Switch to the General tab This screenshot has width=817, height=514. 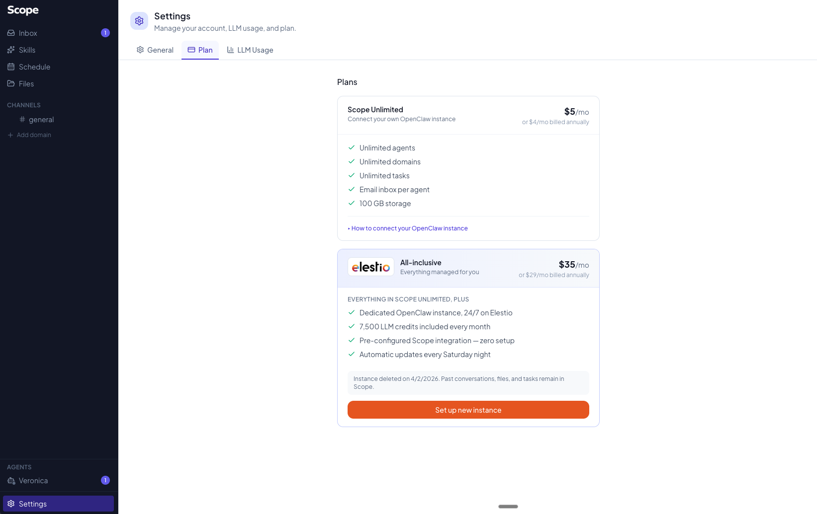[x=155, y=50]
